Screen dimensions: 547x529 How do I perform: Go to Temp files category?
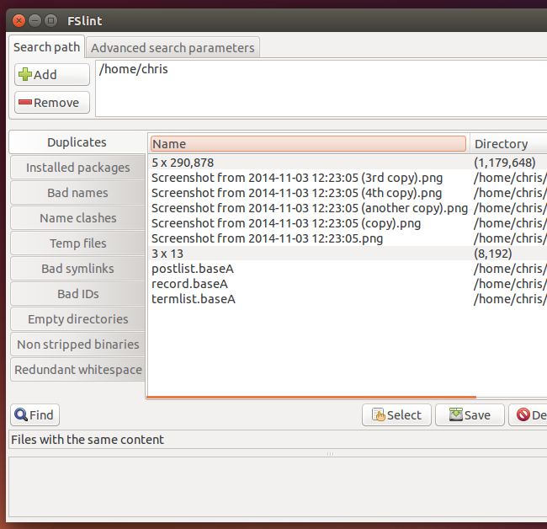[77, 243]
